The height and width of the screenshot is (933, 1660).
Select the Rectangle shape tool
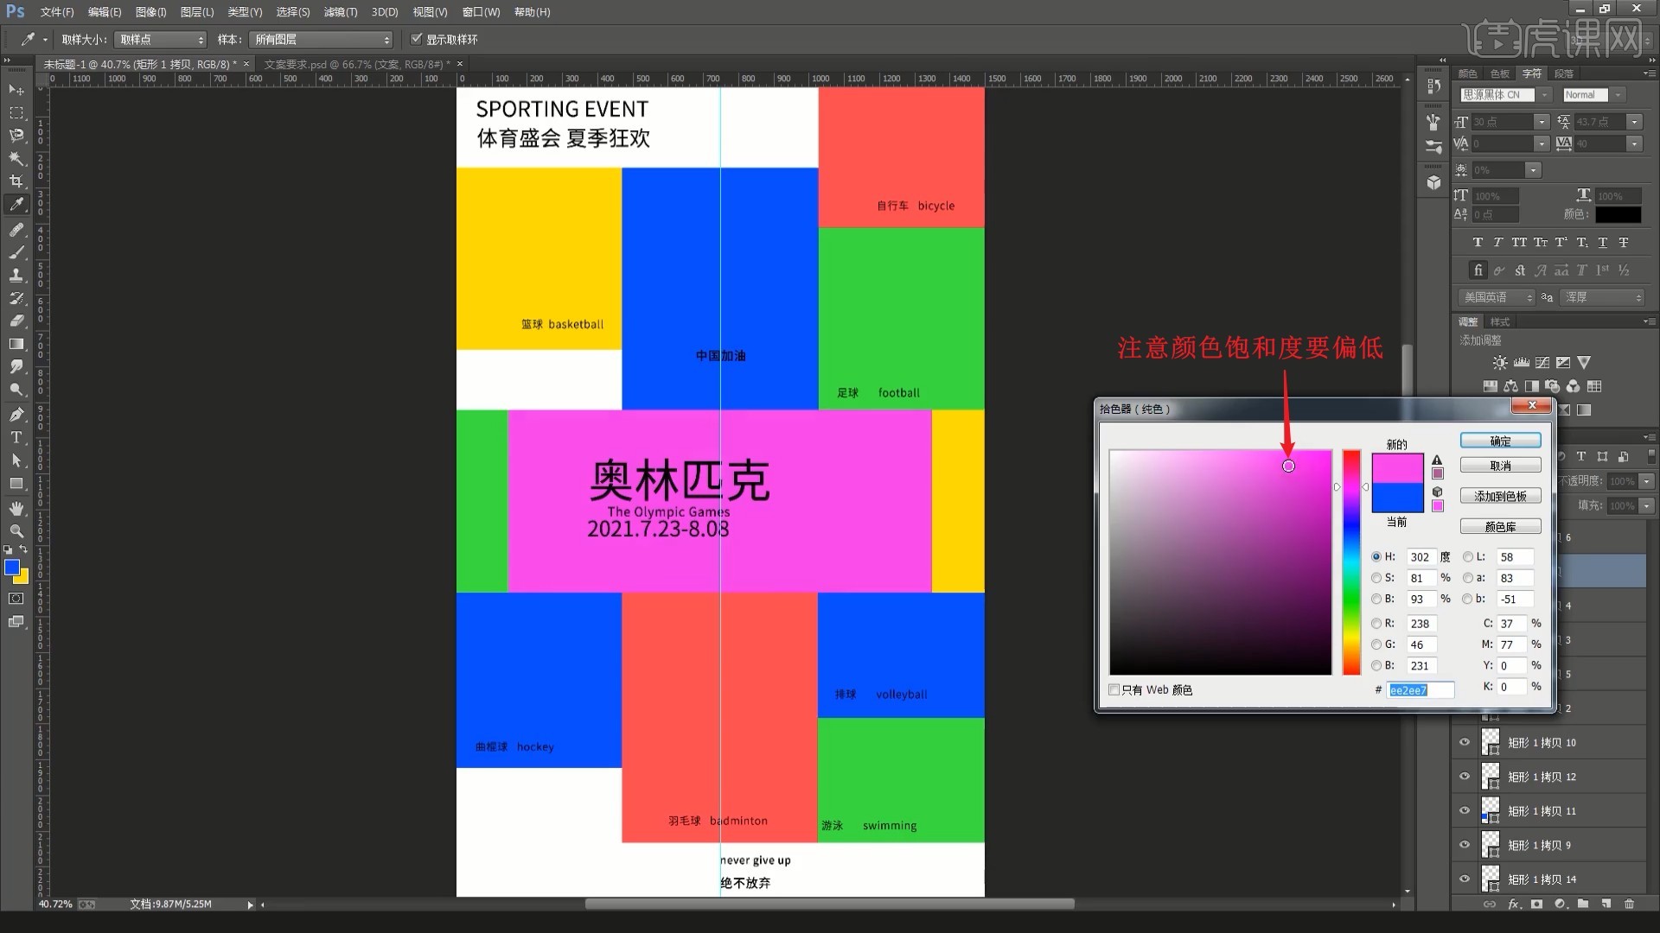(x=16, y=483)
